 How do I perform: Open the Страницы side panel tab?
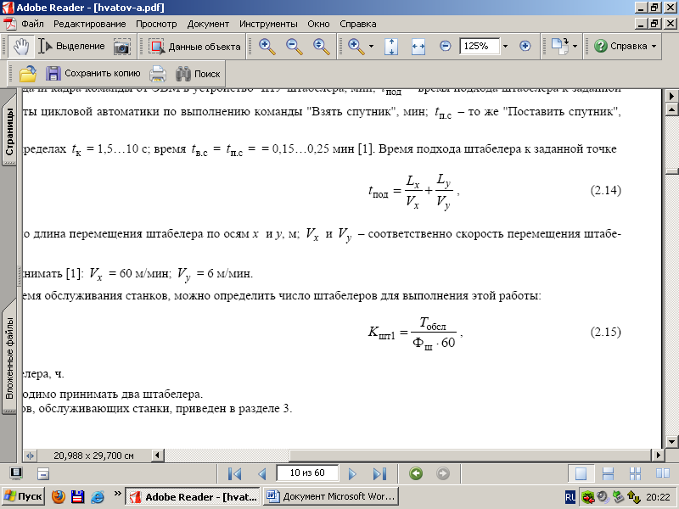pos(9,132)
